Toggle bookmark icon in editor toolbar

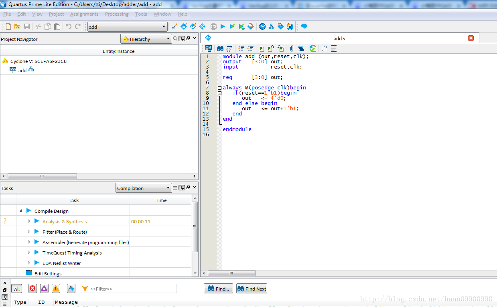tap(262, 48)
